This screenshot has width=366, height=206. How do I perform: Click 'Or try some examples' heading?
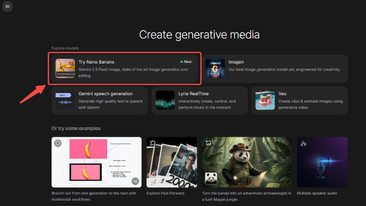coord(76,128)
